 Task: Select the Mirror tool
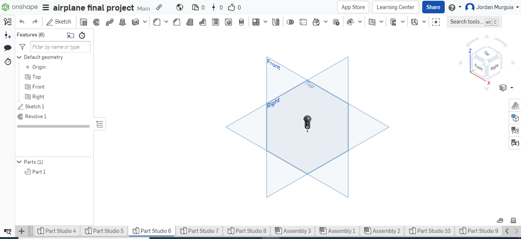[x=276, y=22]
